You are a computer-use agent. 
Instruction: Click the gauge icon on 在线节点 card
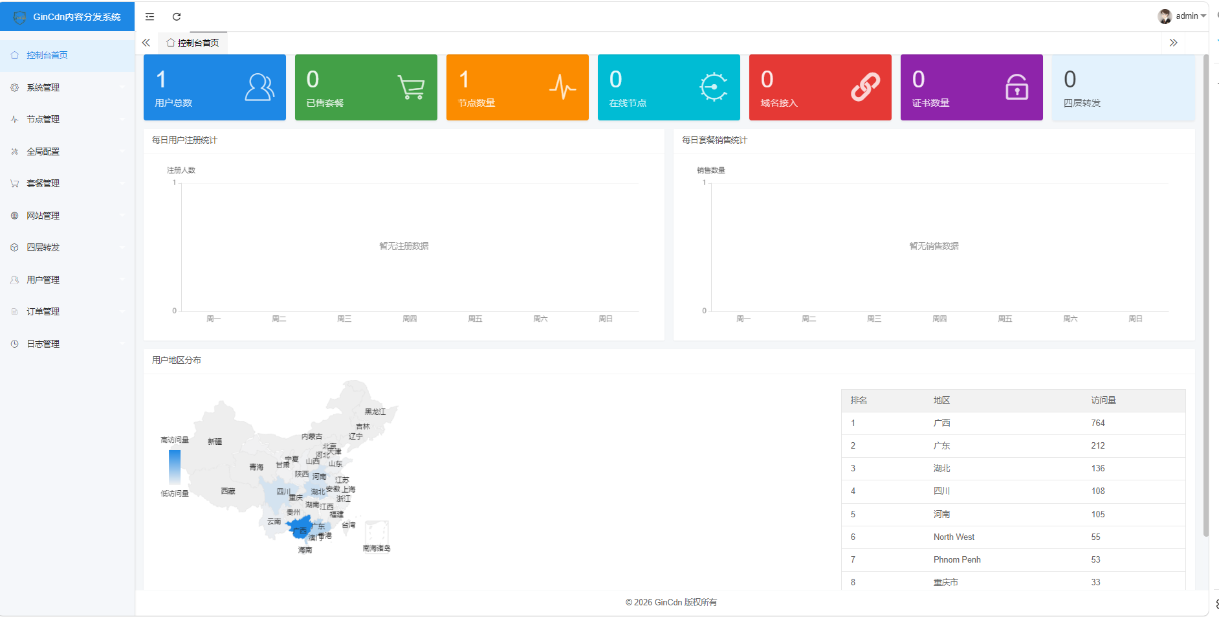pos(714,87)
